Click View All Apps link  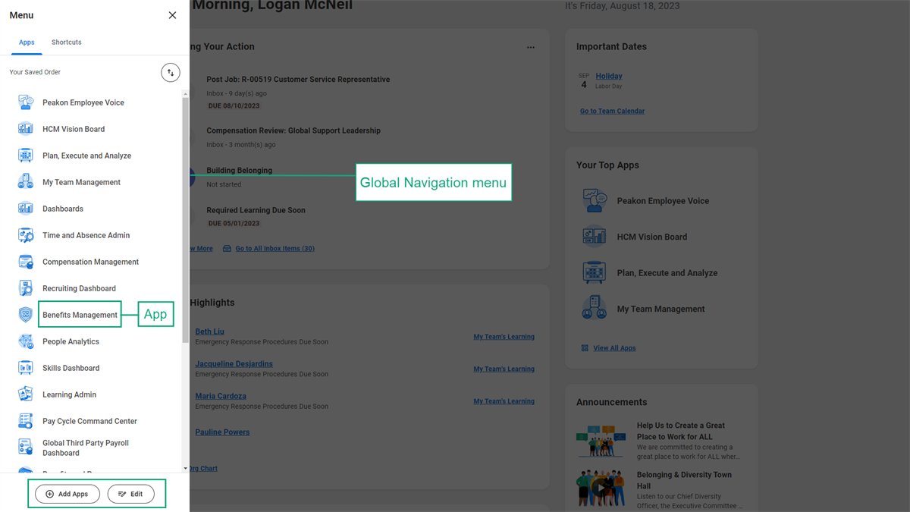(x=614, y=348)
